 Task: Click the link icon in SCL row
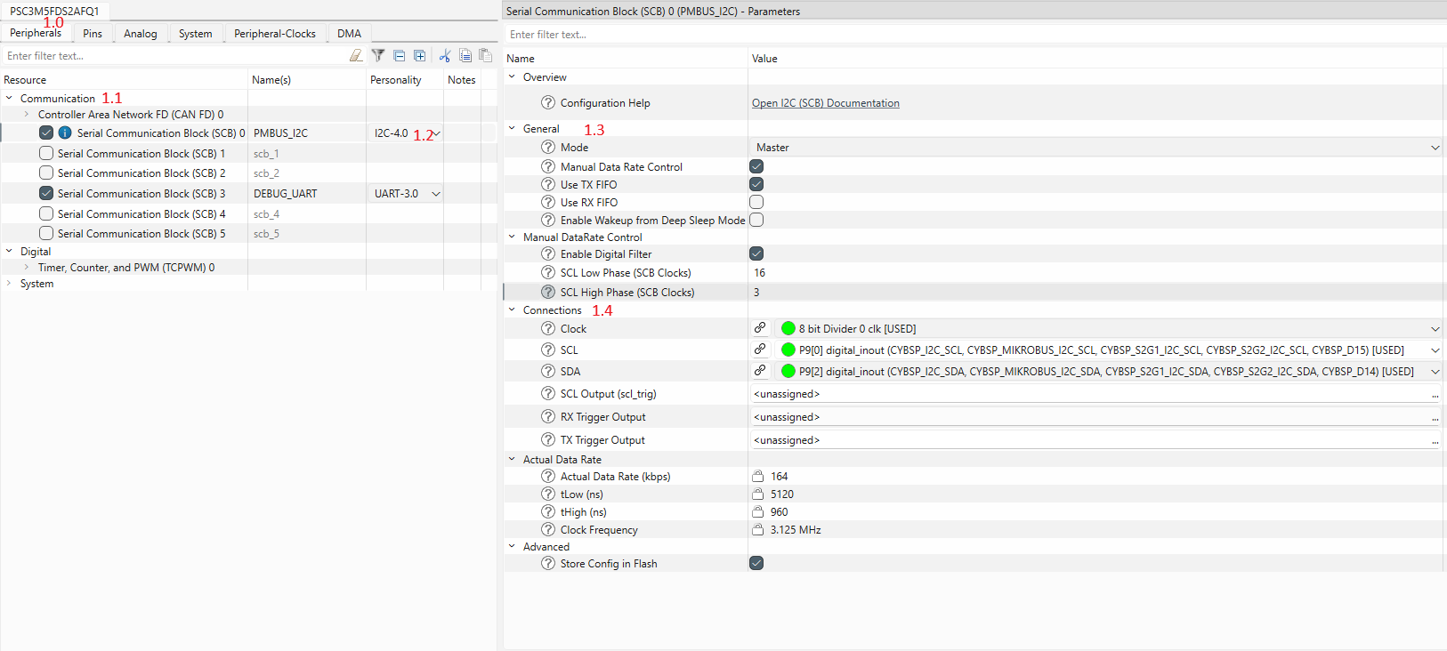tap(760, 349)
